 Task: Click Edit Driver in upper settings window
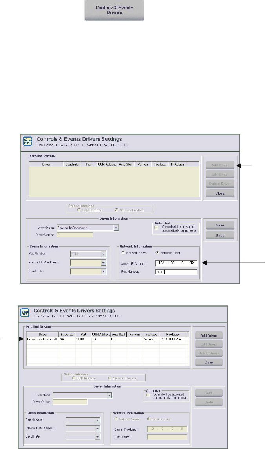click(220, 175)
